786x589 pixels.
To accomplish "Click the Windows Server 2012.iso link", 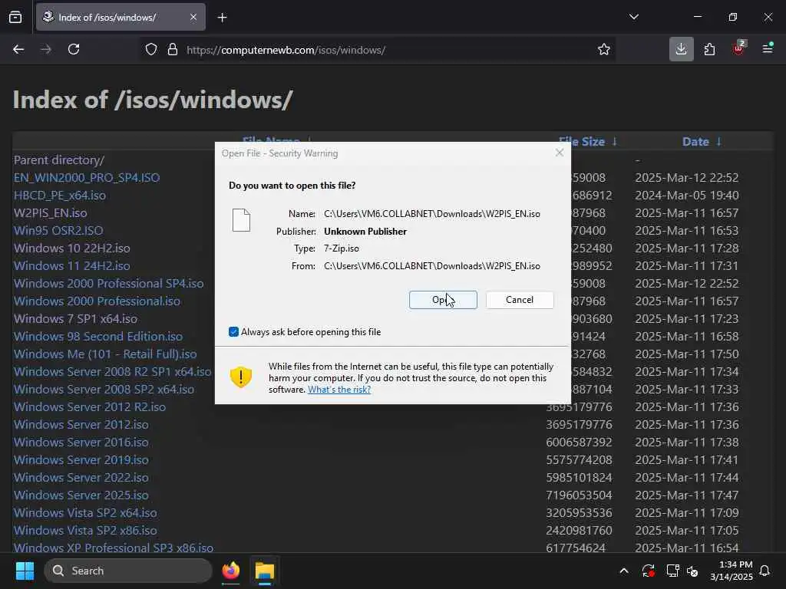I will coord(81,424).
